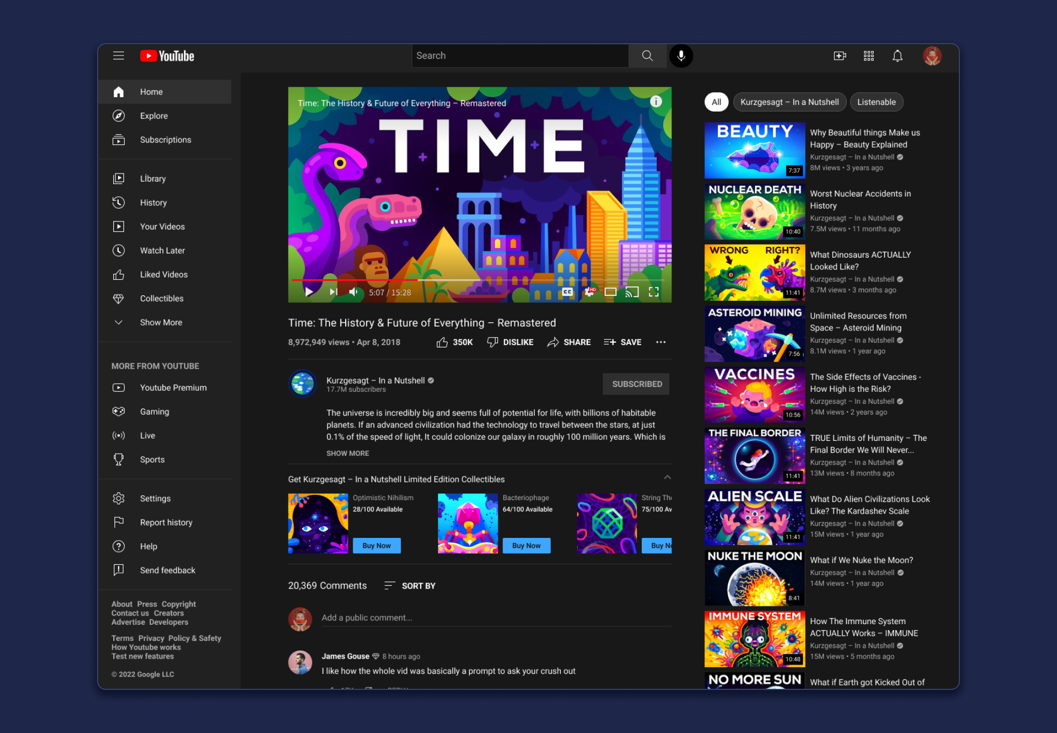1057x733 pixels.
Task: Toggle closed captions on player
Action: (567, 292)
